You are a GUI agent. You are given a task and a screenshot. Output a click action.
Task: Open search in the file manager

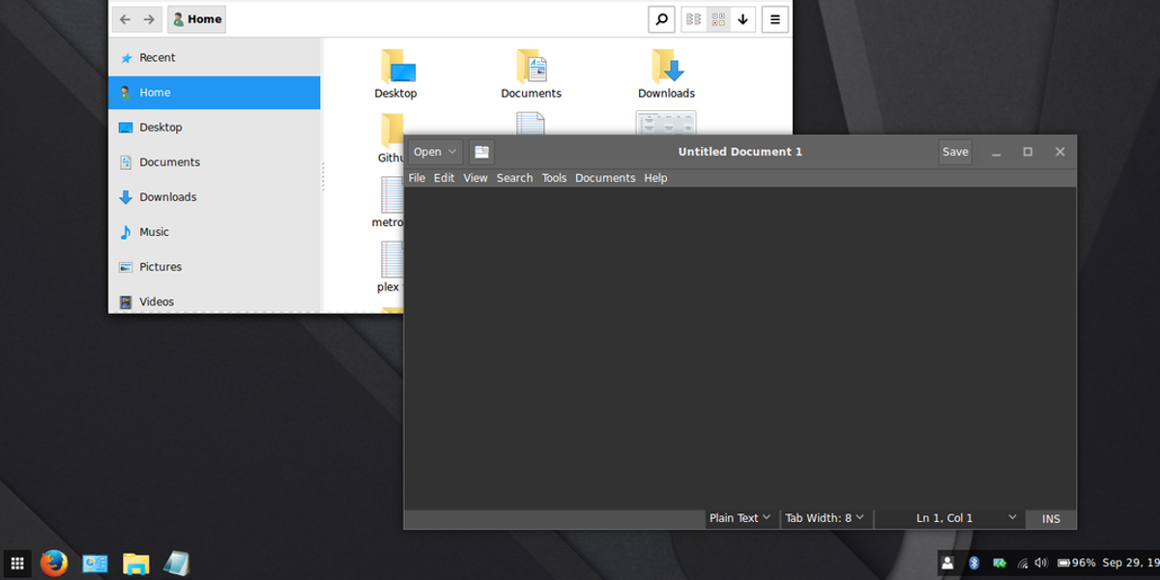click(661, 19)
